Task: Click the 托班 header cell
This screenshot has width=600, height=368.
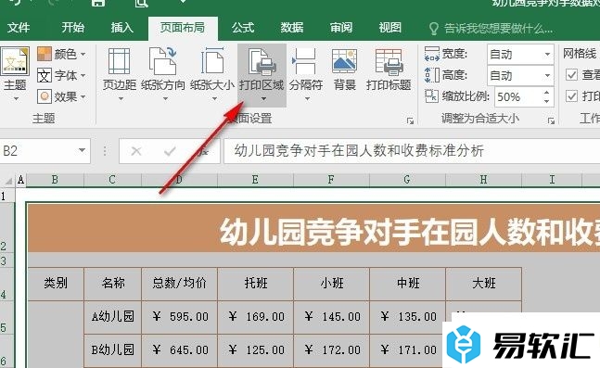Action: (x=256, y=284)
